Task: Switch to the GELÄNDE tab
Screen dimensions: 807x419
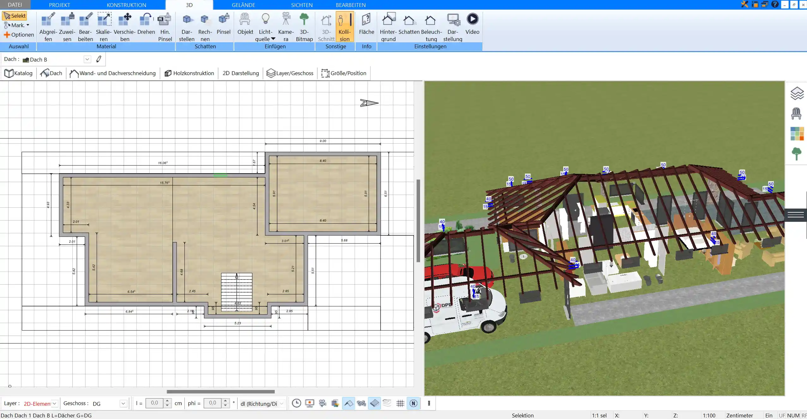Action: pos(243,5)
